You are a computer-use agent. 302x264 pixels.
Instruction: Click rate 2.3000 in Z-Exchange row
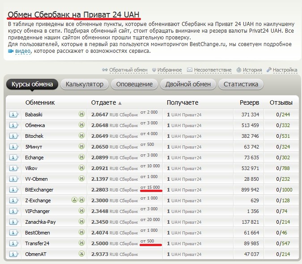[x=100, y=200]
